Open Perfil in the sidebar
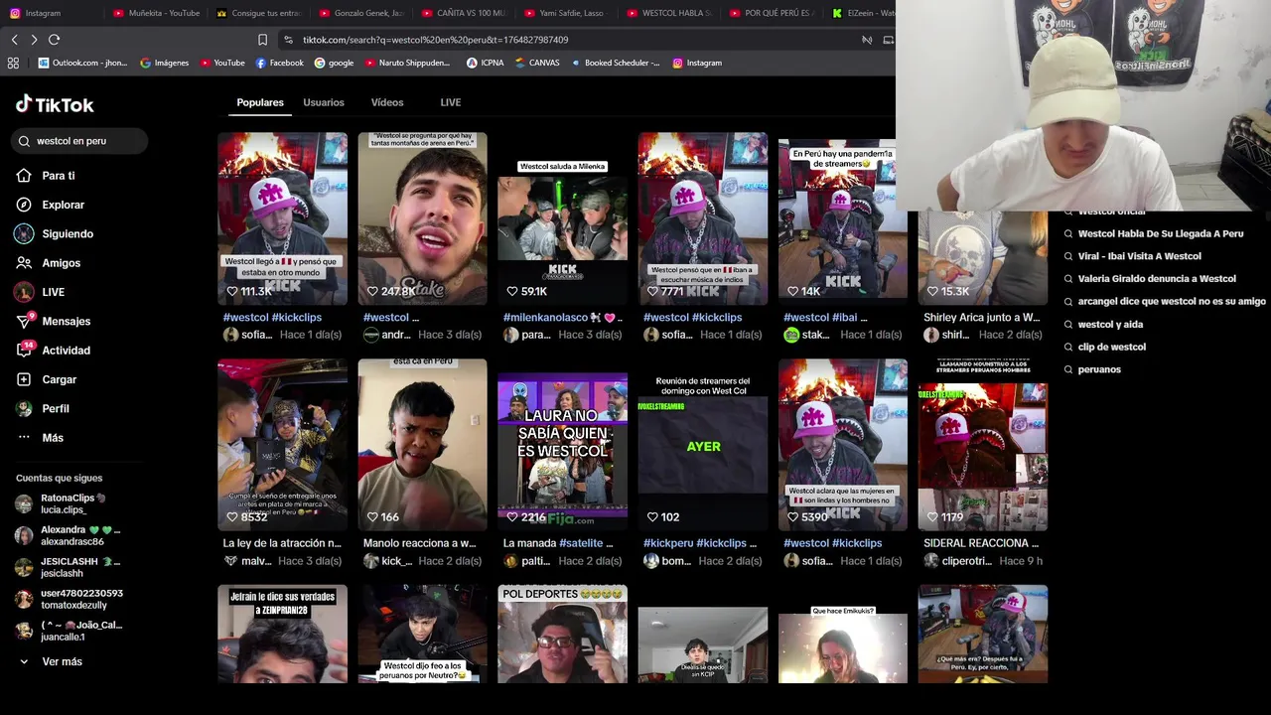Screen dimensions: 1271x715 click(x=43, y=408)
